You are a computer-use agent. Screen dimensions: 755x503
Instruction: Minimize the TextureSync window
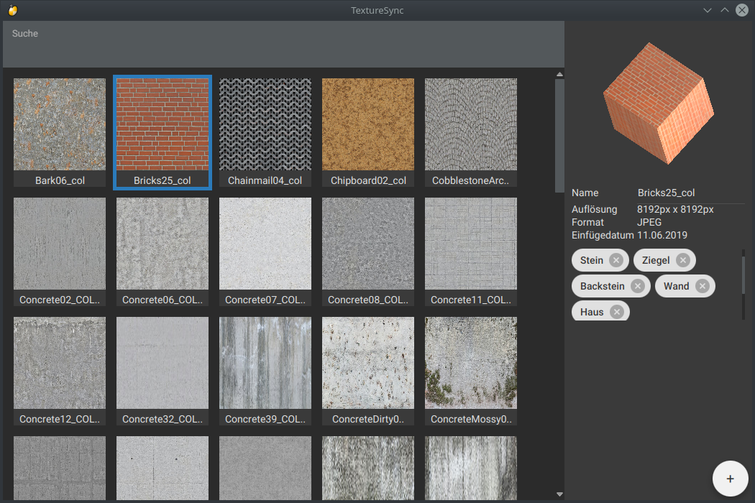pos(708,10)
